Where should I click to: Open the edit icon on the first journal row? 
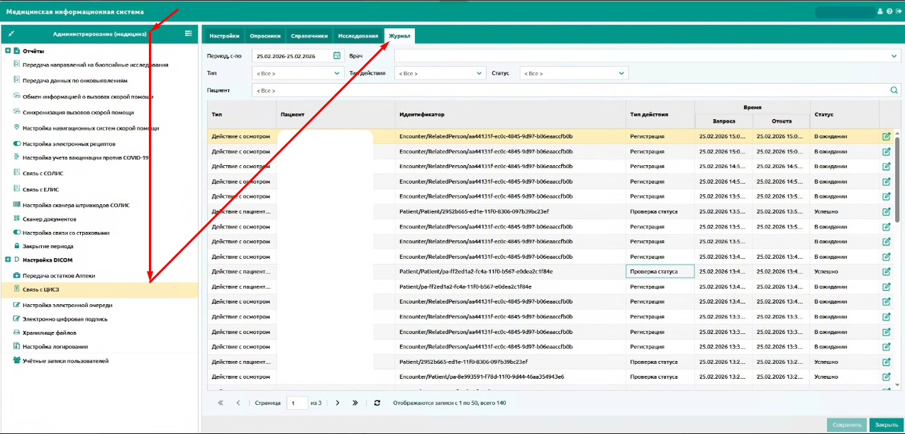[x=887, y=137]
